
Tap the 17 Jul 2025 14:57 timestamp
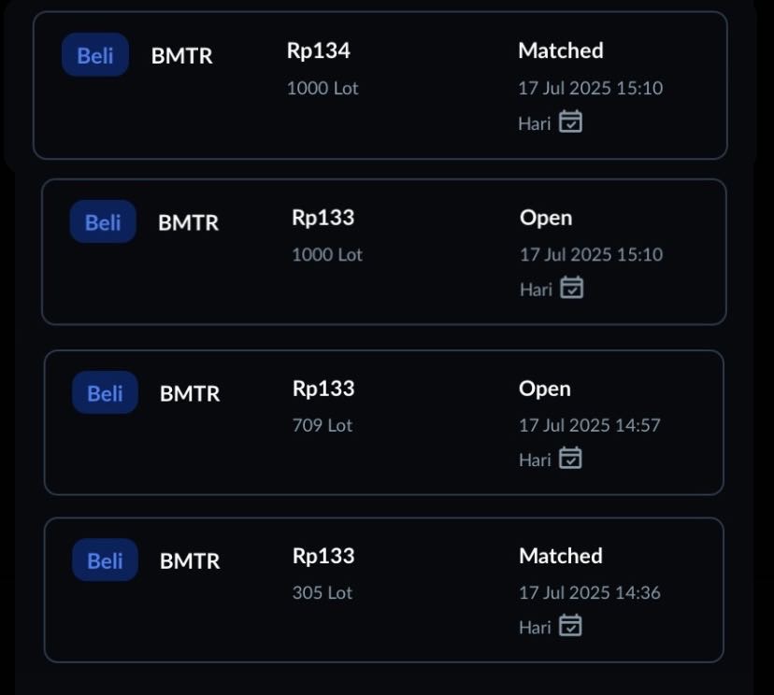[x=590, y=425]
